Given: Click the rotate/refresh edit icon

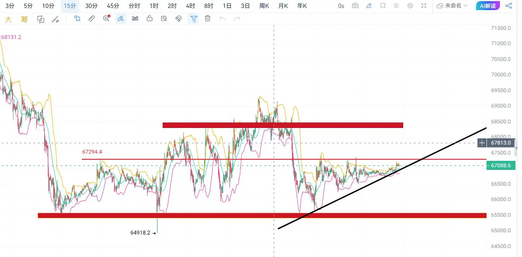Looking at the screenshot, I should coord(41,19).
